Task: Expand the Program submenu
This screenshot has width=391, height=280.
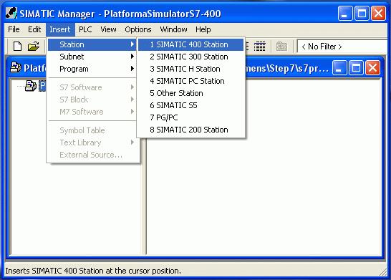Action: click(92, 69)
